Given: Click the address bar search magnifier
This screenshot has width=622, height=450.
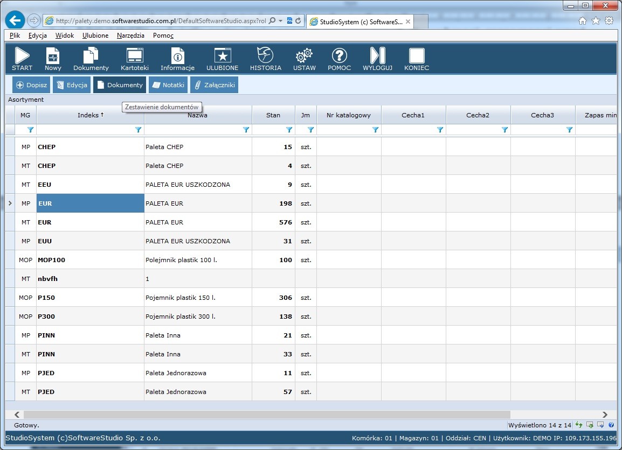Looking at the screenshot, I should click(x=272, y=20).
